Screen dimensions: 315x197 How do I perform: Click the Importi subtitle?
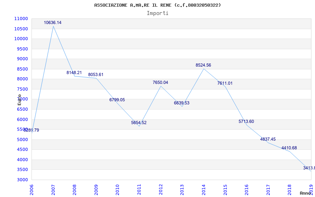coord(157,13)
